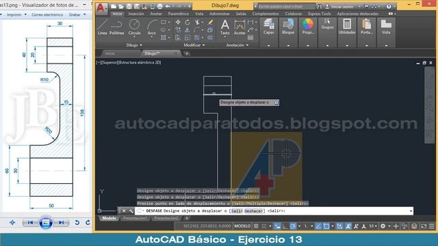438x246 pixels.
Task: Click the Erase (Borrar) pencil icon
Action: 210,22
